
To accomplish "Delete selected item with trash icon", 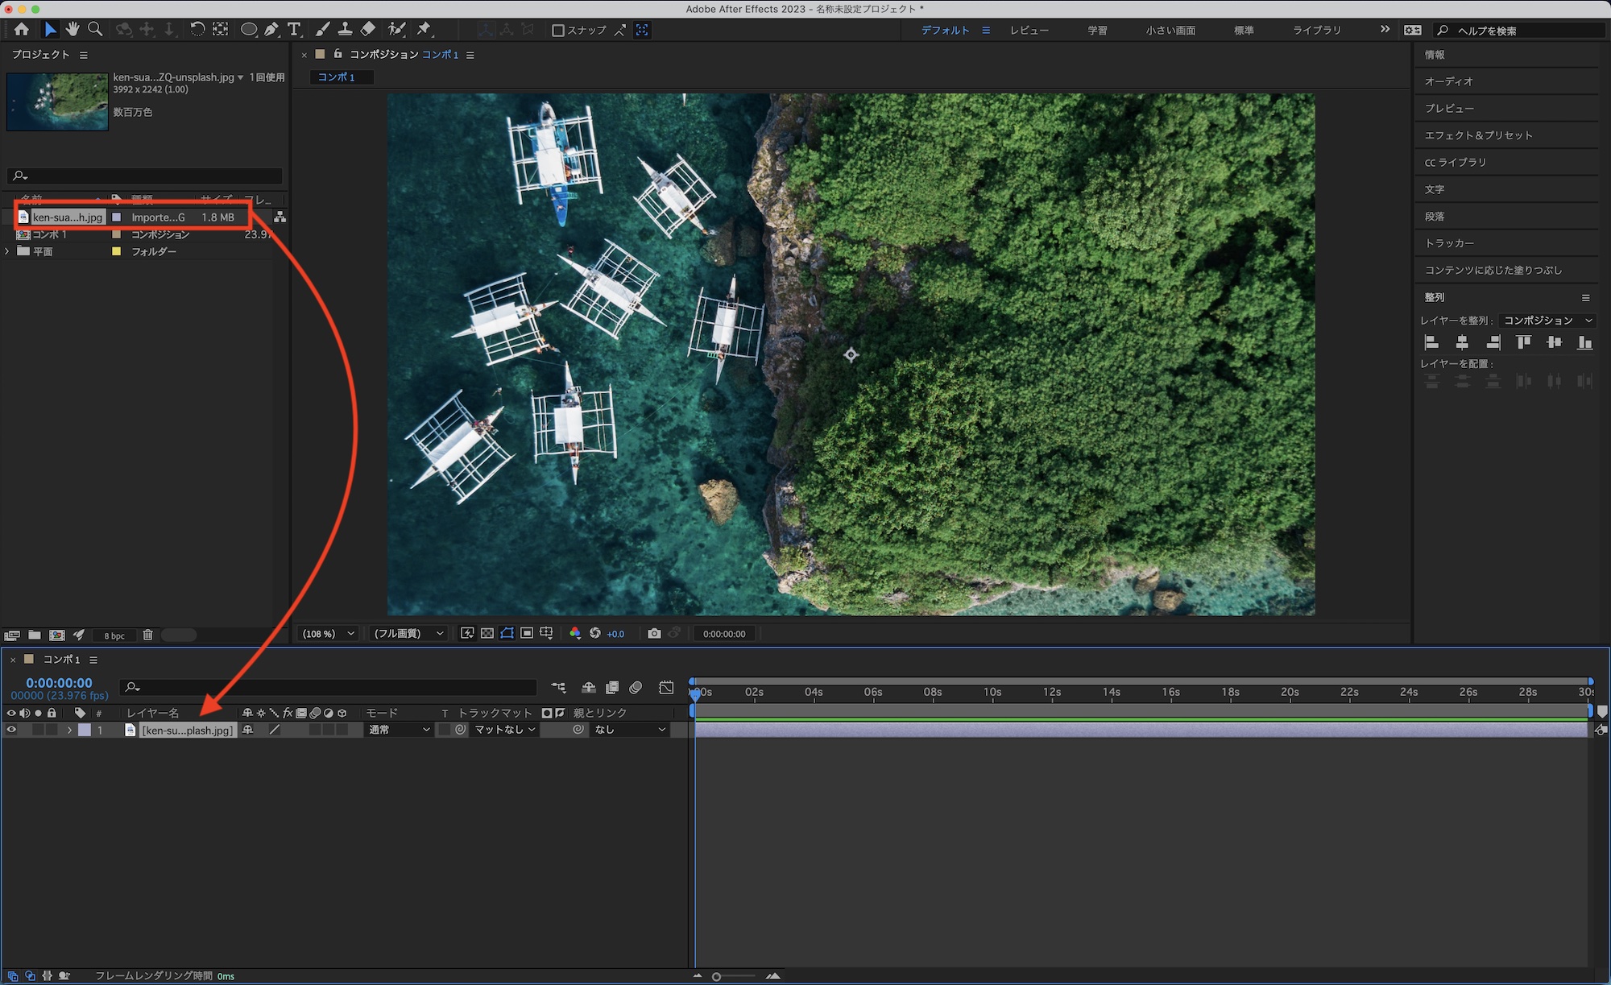I will point(148,635).
